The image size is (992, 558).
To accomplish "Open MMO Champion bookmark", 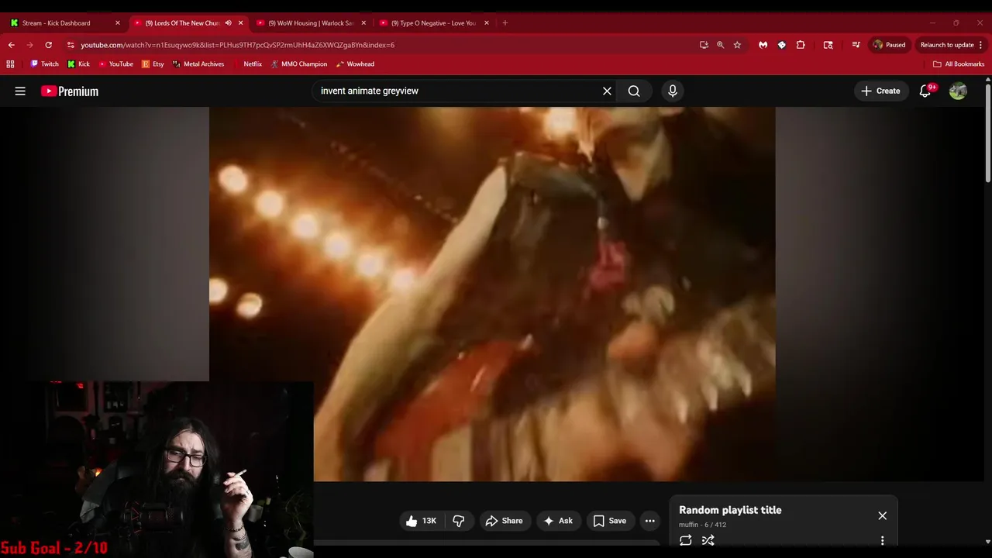I will click(298, 64).
